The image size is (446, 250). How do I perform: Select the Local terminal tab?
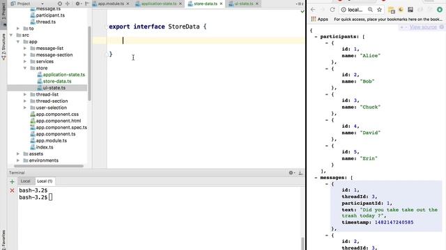(x=25, y=181)
